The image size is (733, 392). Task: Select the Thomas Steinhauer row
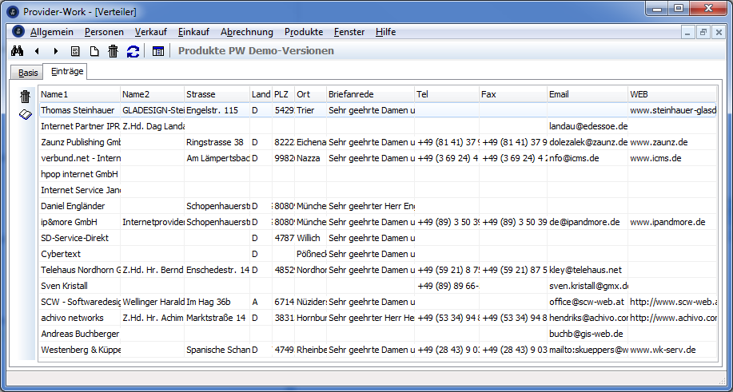tap(378, 110)
